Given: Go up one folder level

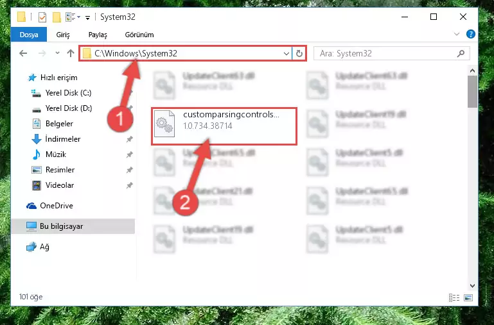Looking at the screenshot, I should pos(71,53).
